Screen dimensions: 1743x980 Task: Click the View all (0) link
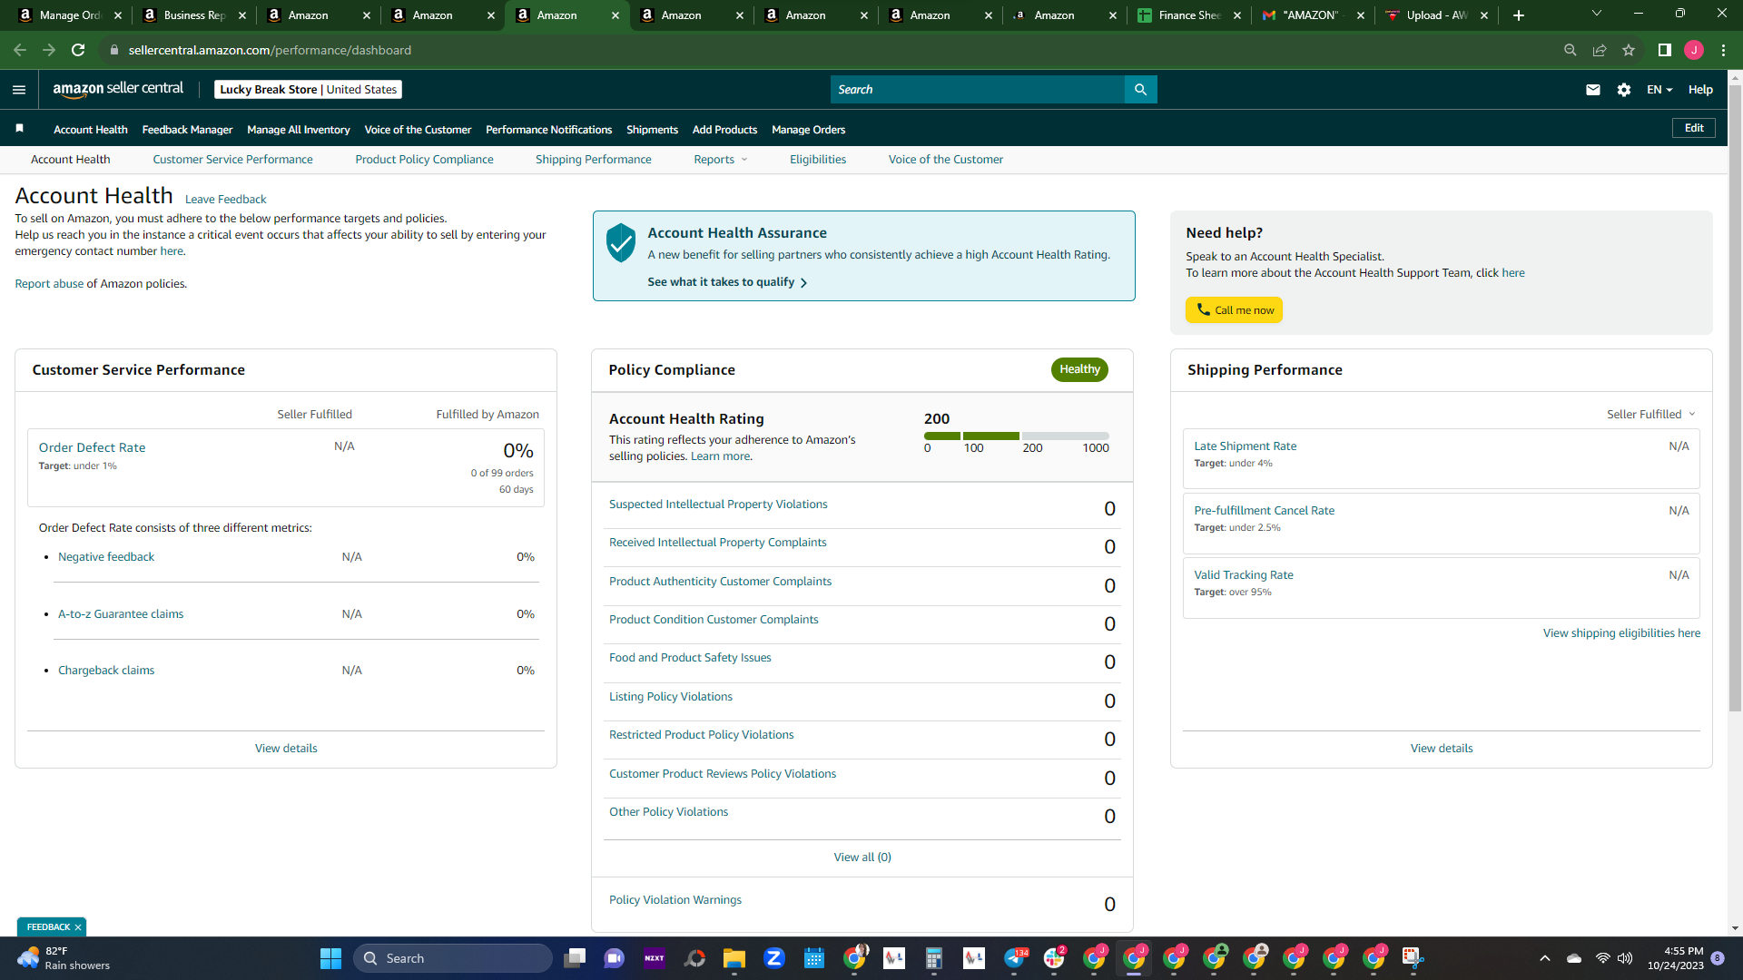click(x=862, y=857)
